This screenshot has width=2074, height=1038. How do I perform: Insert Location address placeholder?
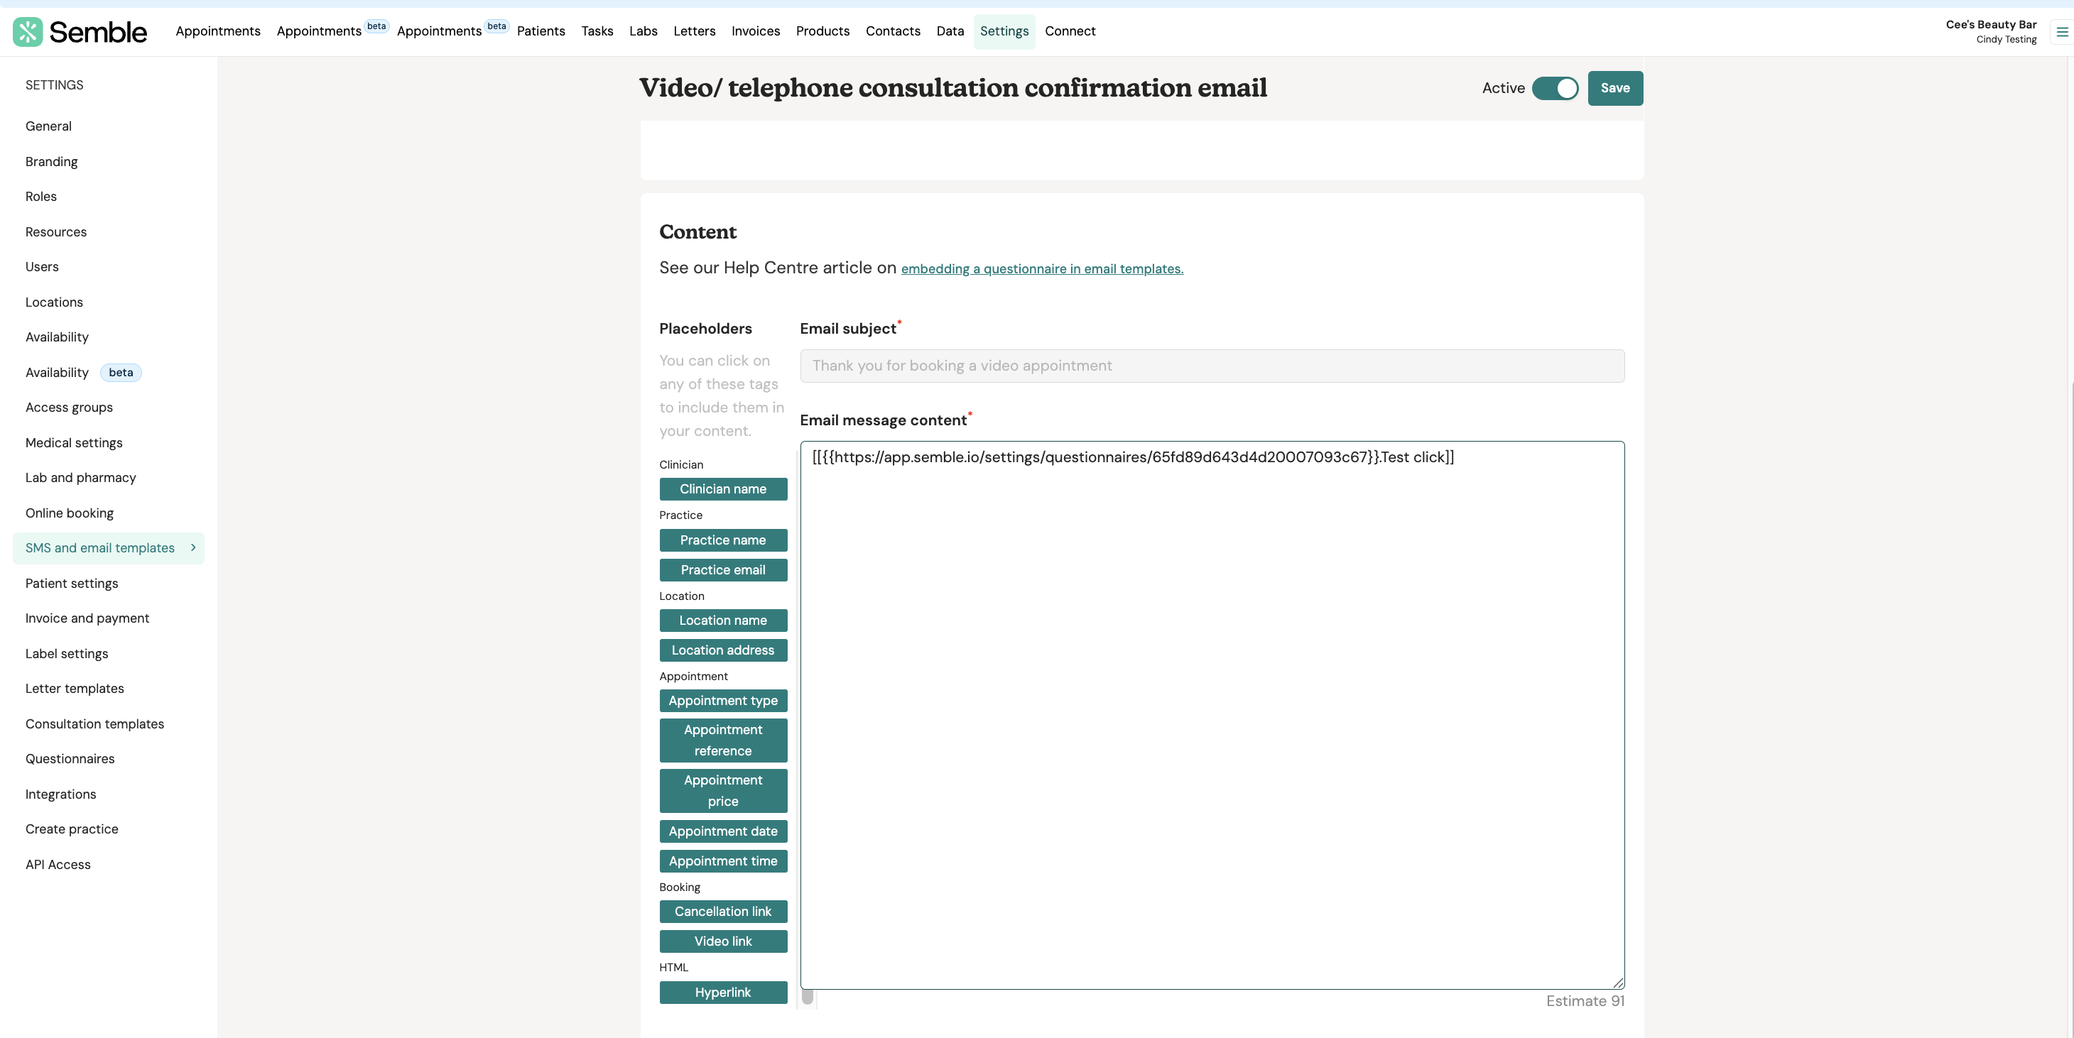coord(723,650)
